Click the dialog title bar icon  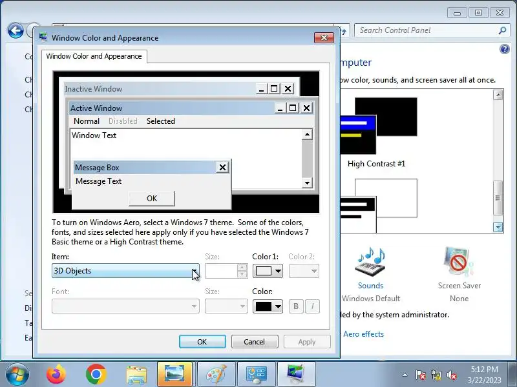43,37
